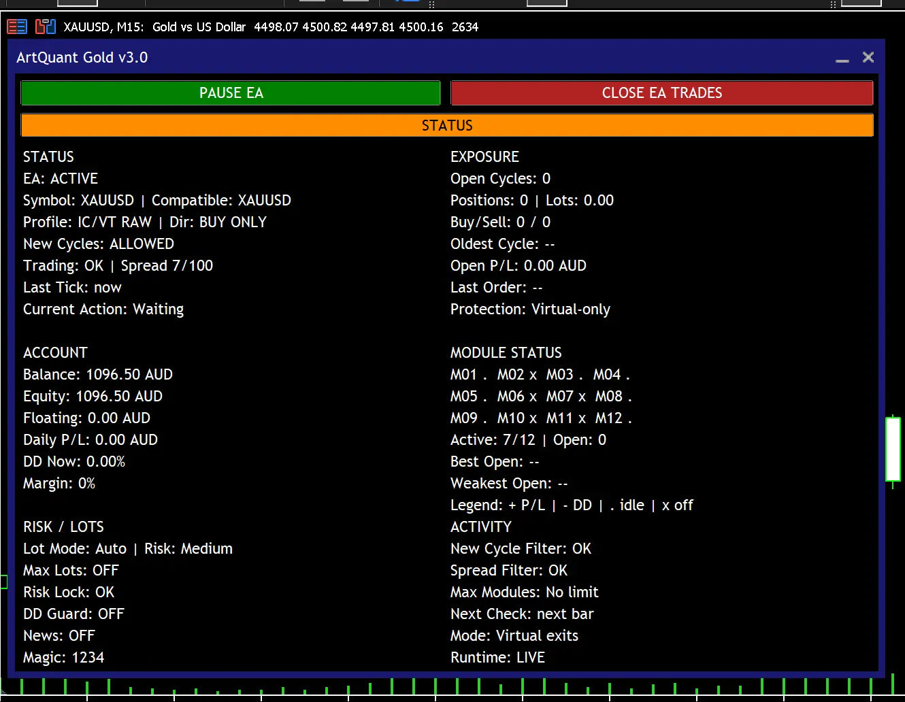Open the orange STATUS tab bar
The height and width of the screenshot is (702, 905).
pos(447,125)
